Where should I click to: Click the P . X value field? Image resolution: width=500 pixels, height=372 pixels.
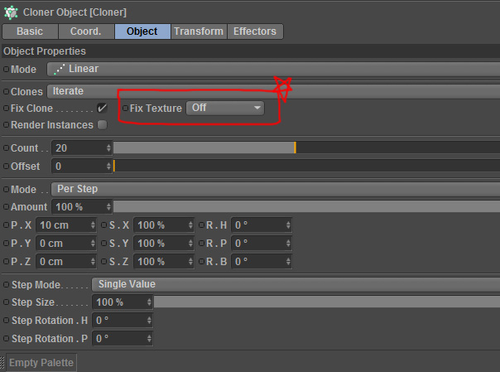pos(66,225)
